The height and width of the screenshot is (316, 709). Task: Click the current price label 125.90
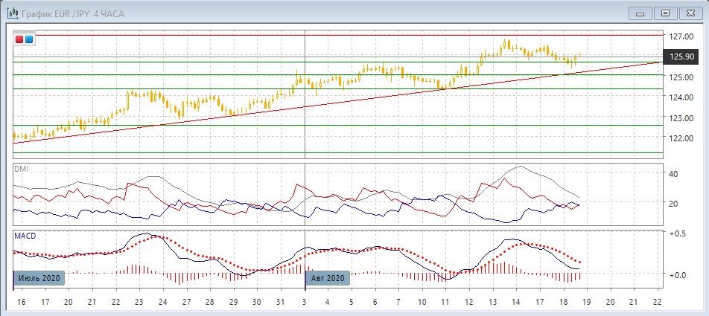(681, 57)
